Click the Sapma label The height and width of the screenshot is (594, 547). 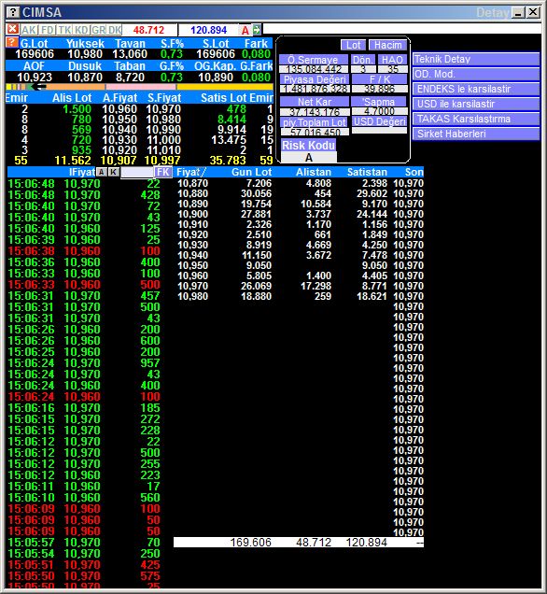[x=379, y=102]
